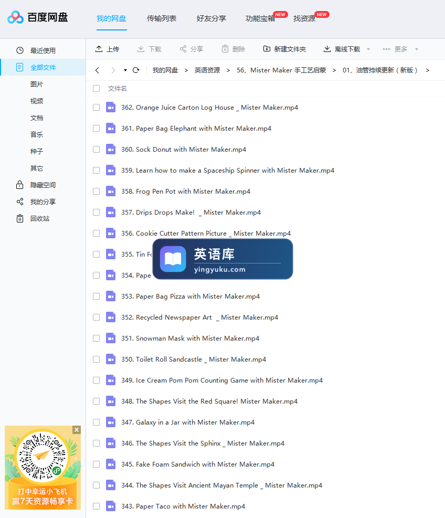Go back with the left arrow
Screen dimensions: 445x518
pos(97,70)
